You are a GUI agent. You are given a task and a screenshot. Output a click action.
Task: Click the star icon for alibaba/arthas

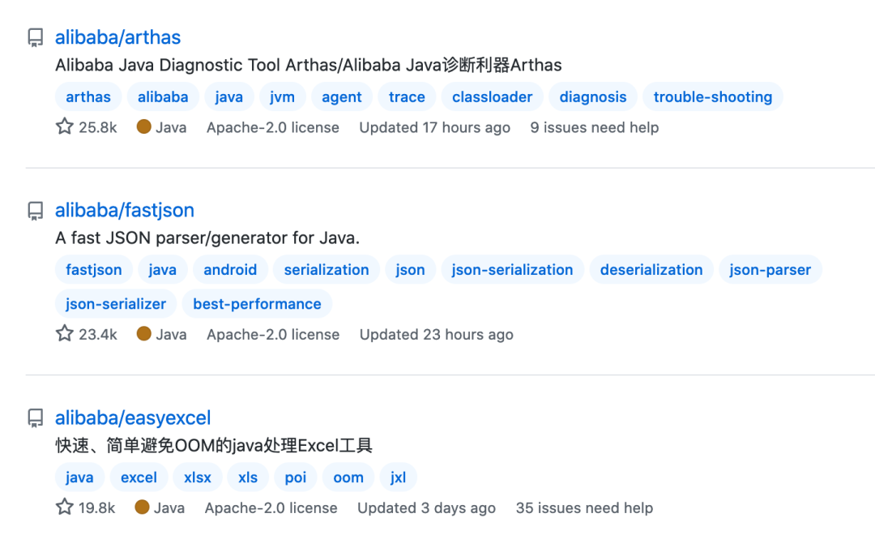[65, 126]
